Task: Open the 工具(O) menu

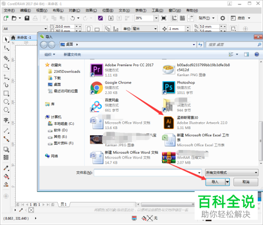Action: pyautogui.click(x=157, y=10)
